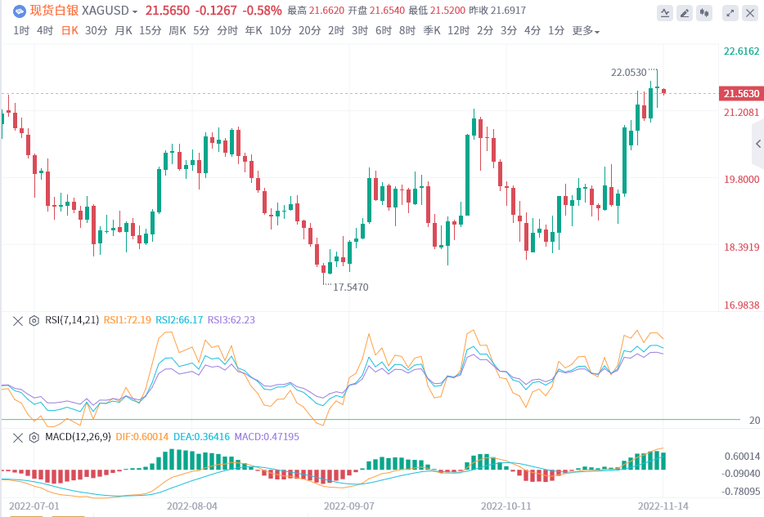This screenshot has height=517, width=764.
Task: Click the 19.8000 price axis label
Action: (x=741, y=180)
